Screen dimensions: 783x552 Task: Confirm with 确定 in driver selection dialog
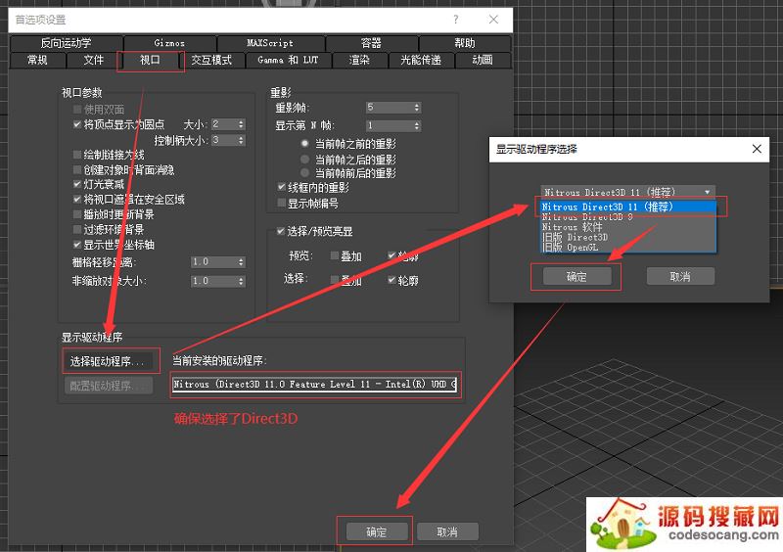pyautogui.click(x=576, y=277)
